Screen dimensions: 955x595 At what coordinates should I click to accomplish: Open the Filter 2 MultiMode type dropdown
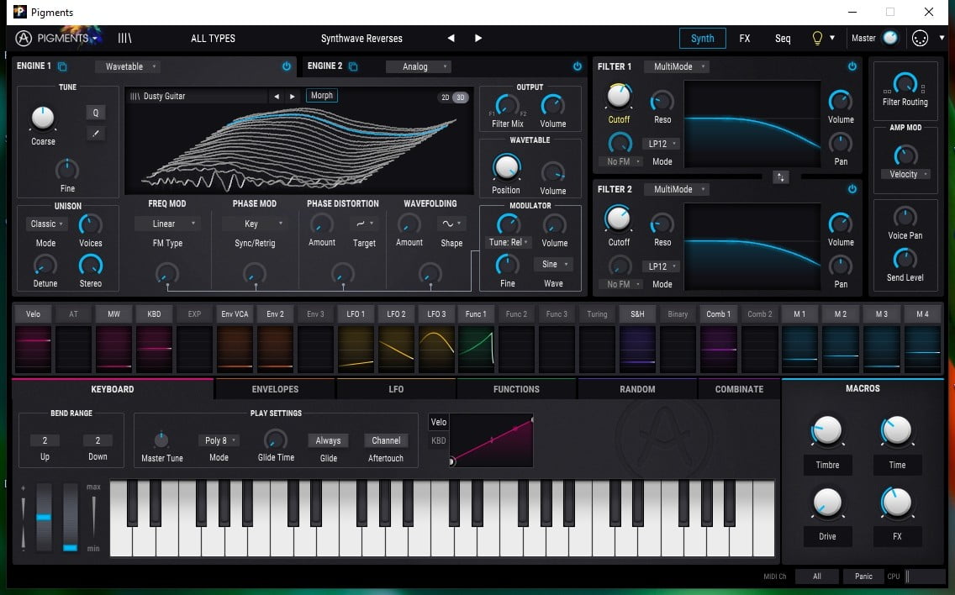[678, 189]
